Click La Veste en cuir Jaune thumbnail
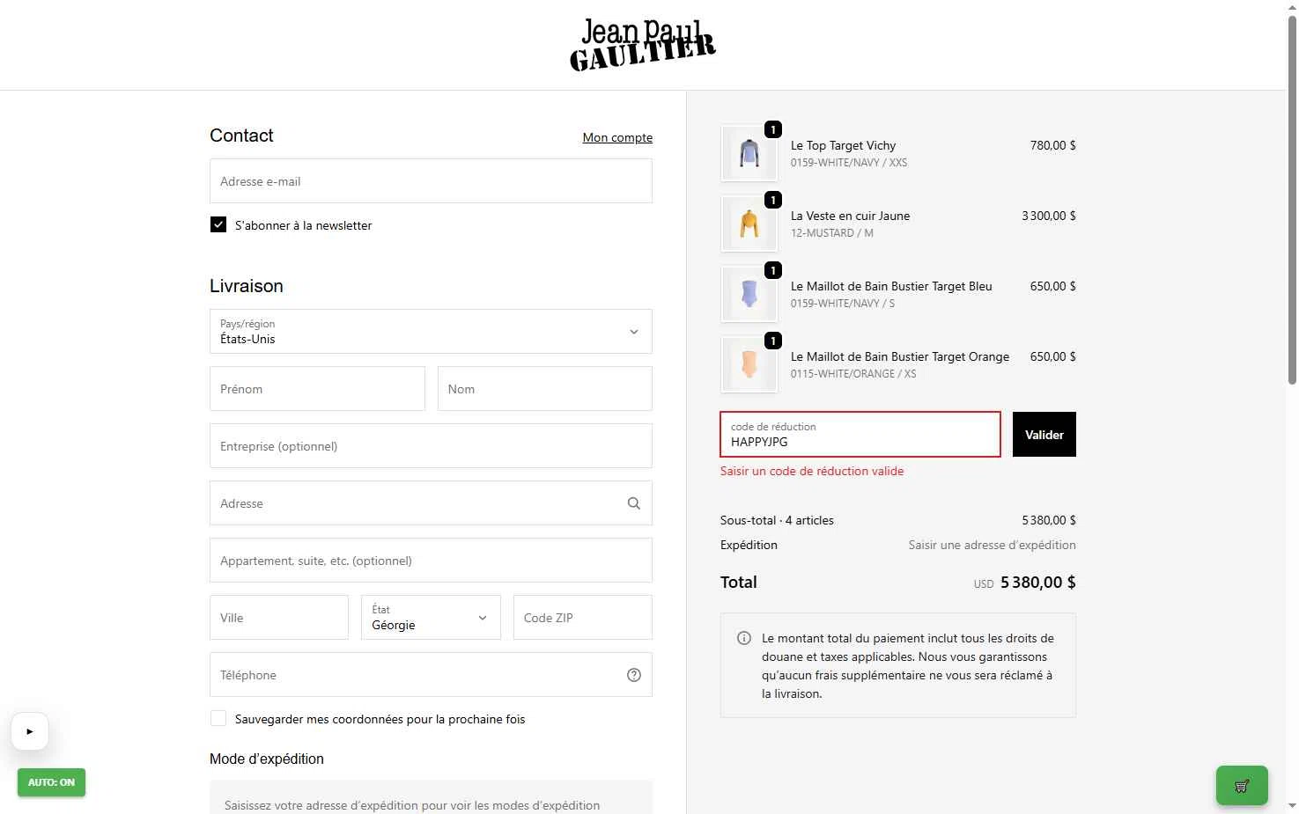1299x814 pixels. pos(749,224)
